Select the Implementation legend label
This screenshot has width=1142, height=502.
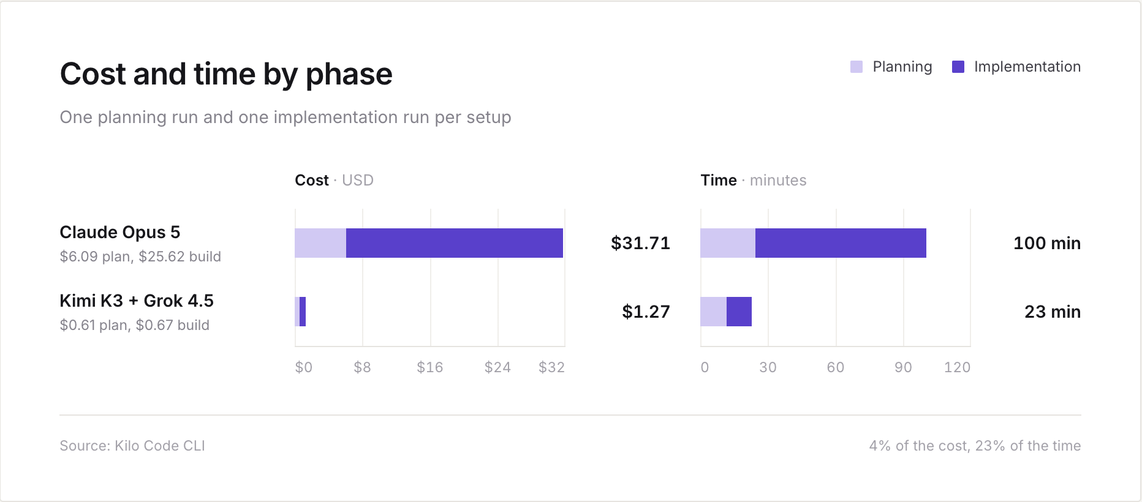[x=1027, y=67]
